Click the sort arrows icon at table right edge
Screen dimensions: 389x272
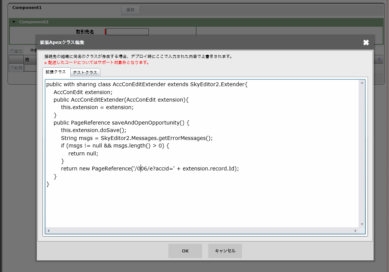click(379, 59)
